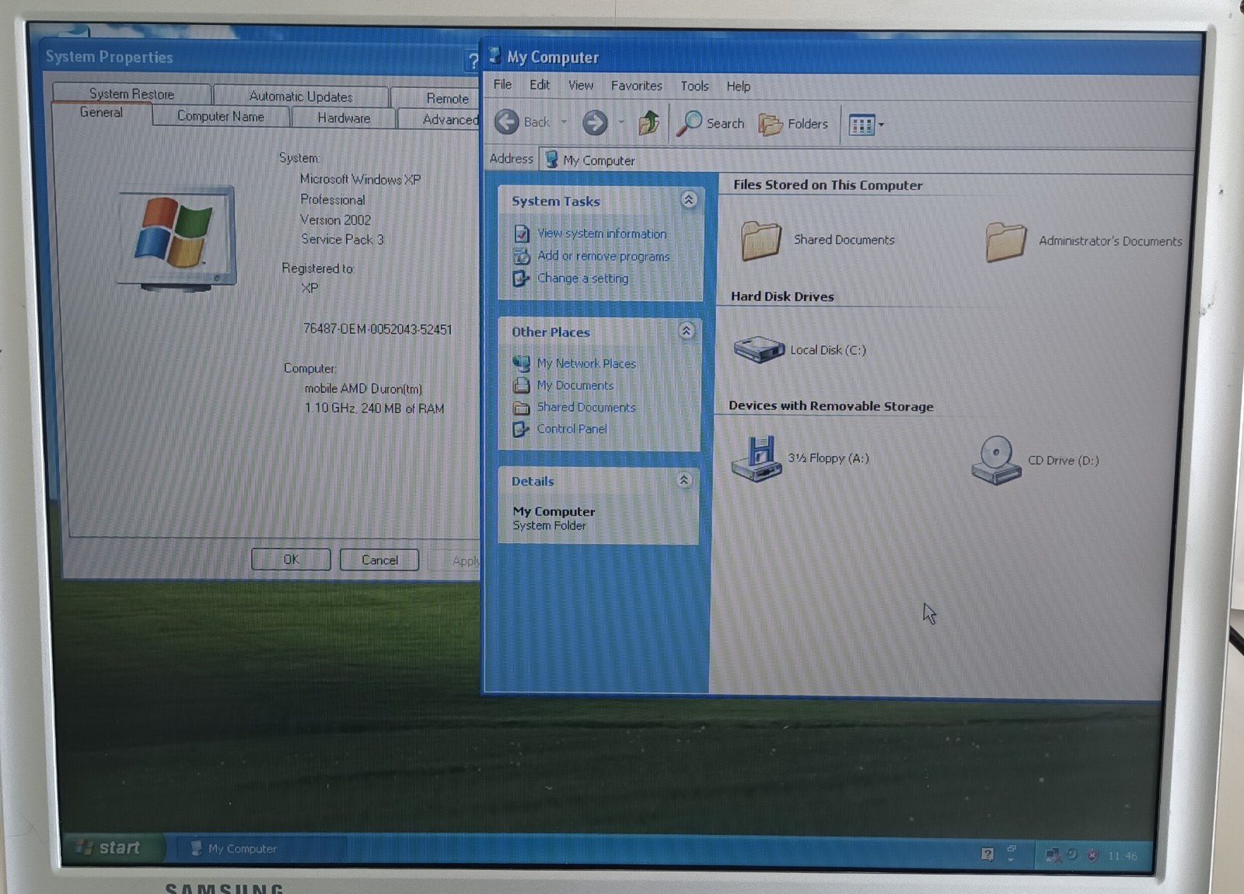Open My Documents in Other Places

click(x=575, y=385)
